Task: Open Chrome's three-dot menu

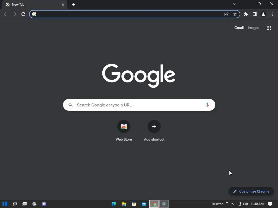Action: pos(272,14)
